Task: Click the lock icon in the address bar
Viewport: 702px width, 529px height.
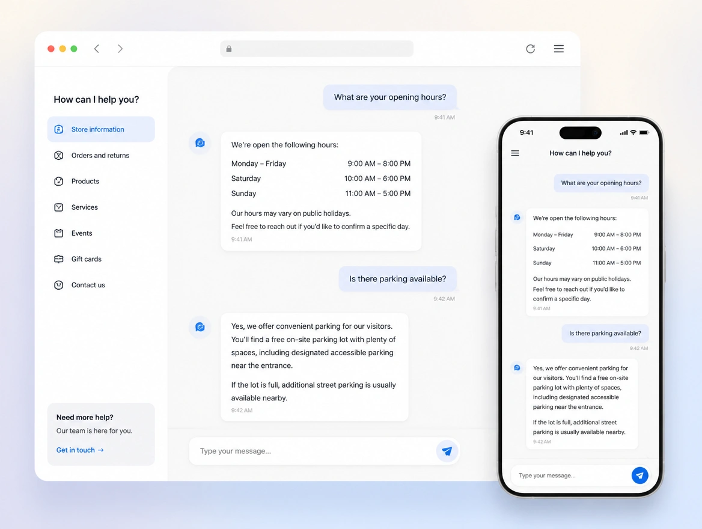Action: tap(229, 49)
